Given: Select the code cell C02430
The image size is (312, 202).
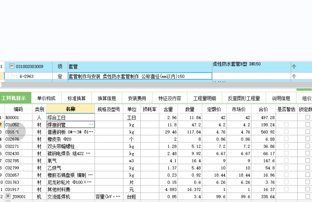Looking at the screenshot, I should click(x=18, y=154).
